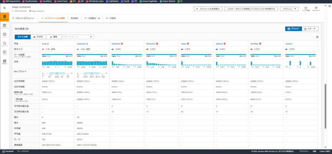Switch view to グリッド
The image size is (332, 154).
point(293,29)
